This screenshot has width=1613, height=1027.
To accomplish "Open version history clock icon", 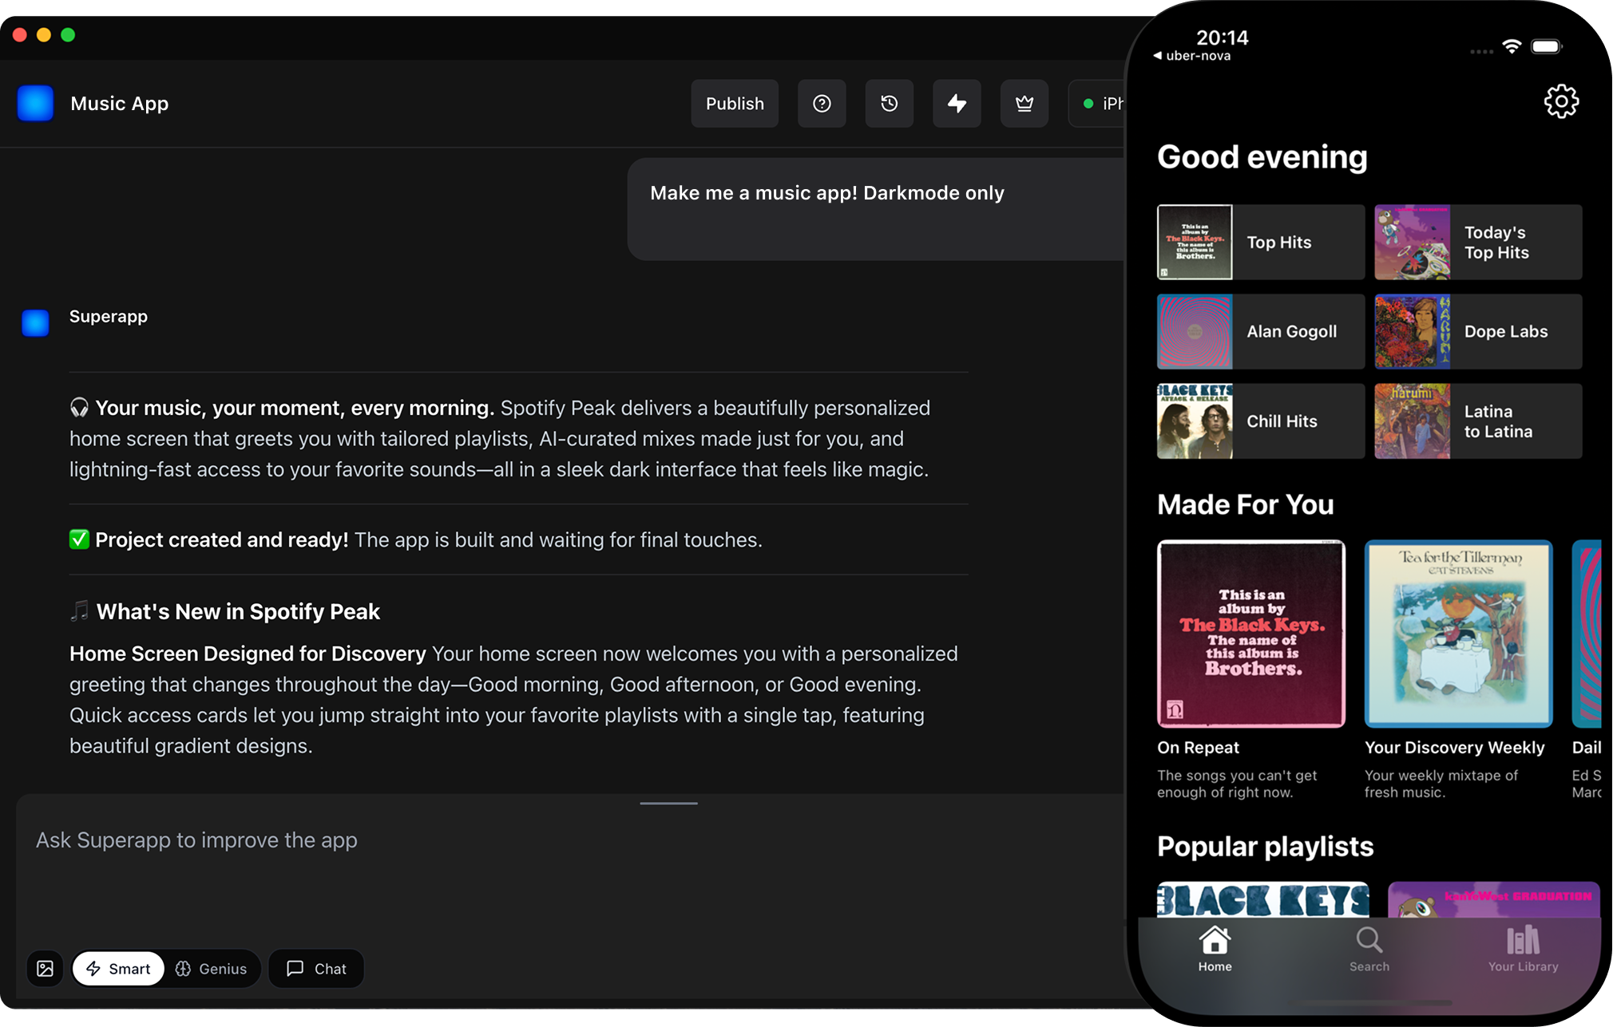I will pyautogui.click(x=889, y=104).
